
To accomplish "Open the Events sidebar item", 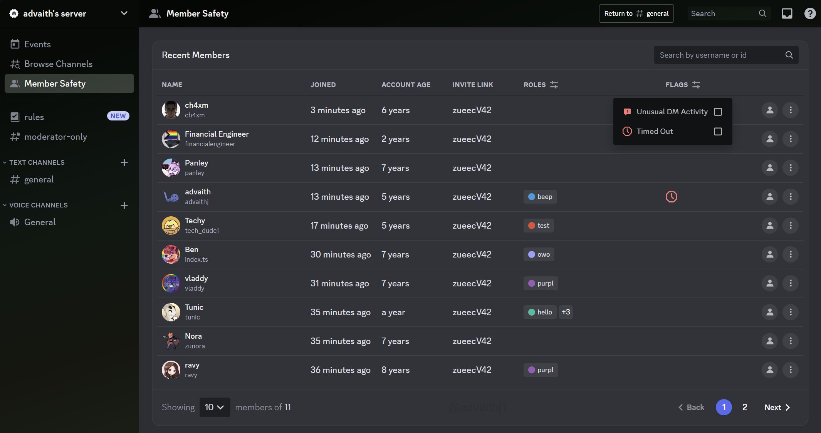I will (x=37, y=44).
